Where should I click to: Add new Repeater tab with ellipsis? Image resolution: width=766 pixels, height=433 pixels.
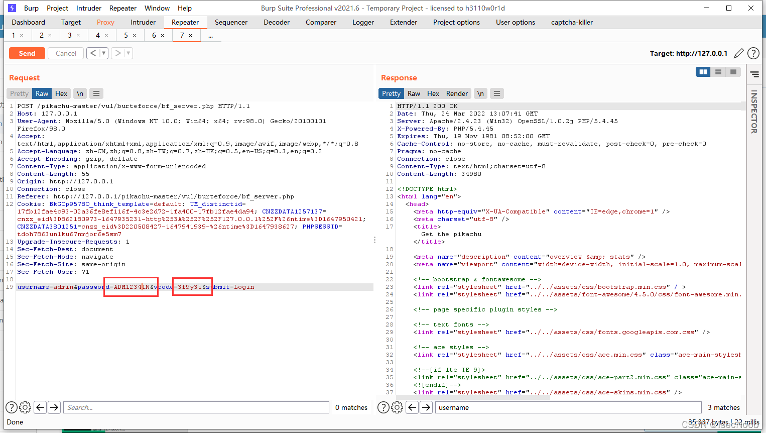click(211, 36)
